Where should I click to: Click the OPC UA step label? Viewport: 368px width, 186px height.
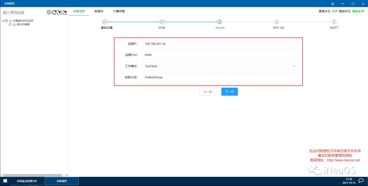pyautogui.click(x=278, y=28)
